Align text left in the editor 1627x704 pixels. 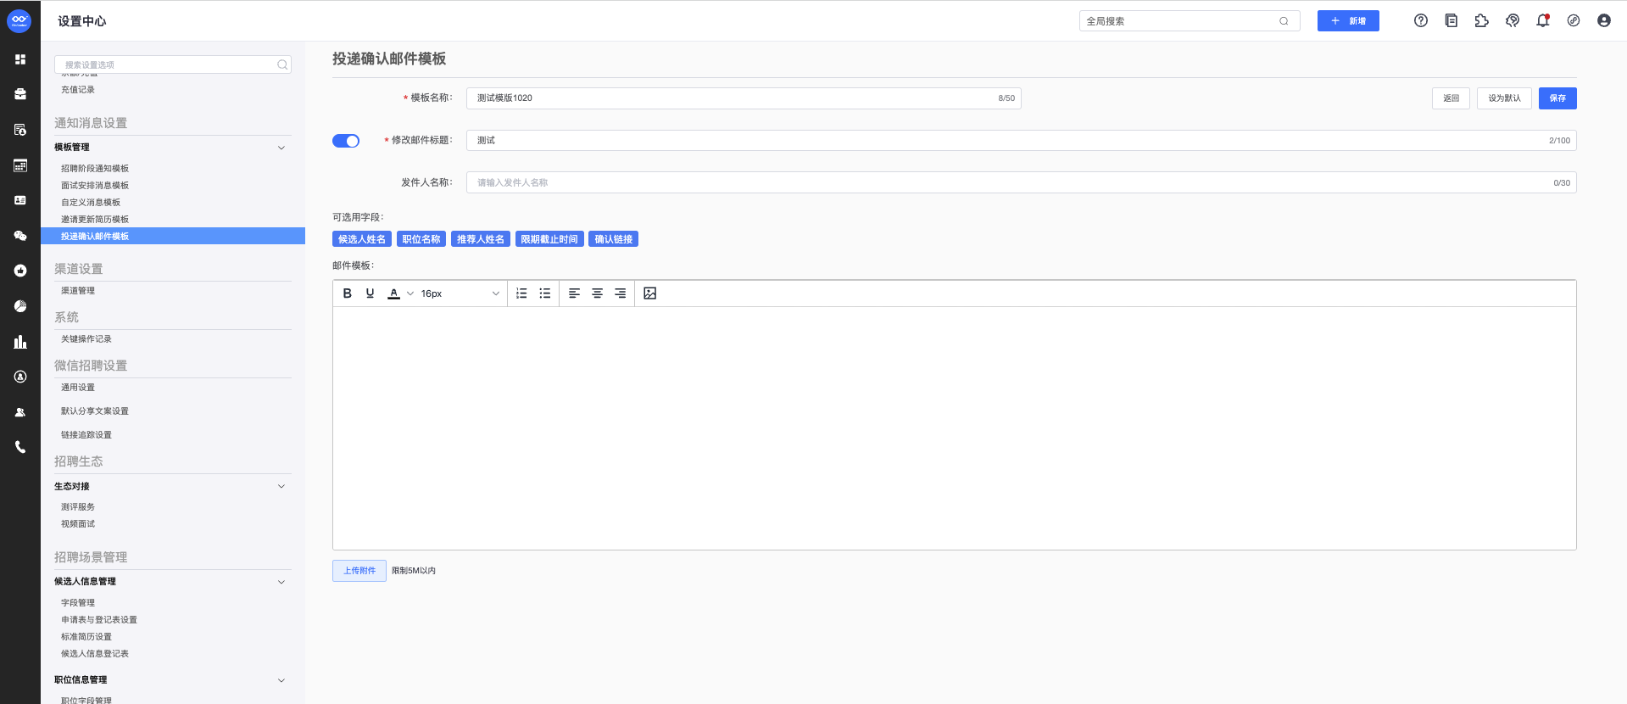(574, 293)
